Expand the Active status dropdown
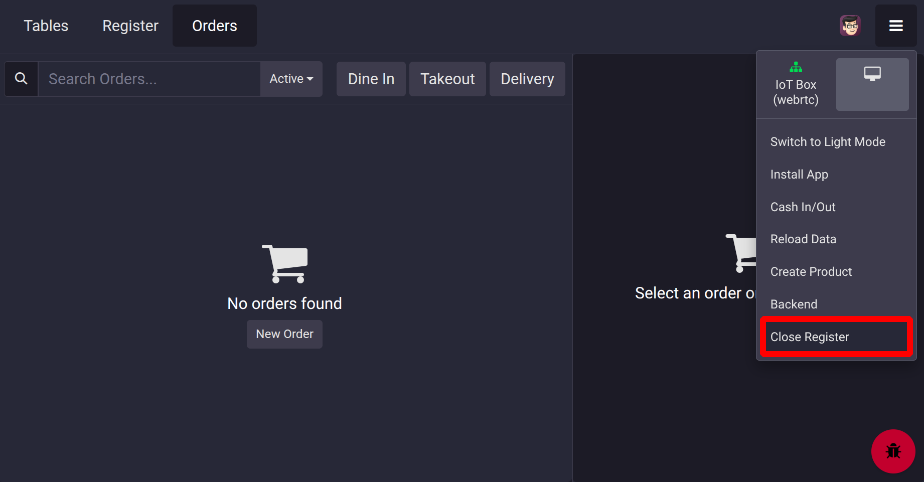This screenshot has width=924, height=482. (x=291, y=79)
